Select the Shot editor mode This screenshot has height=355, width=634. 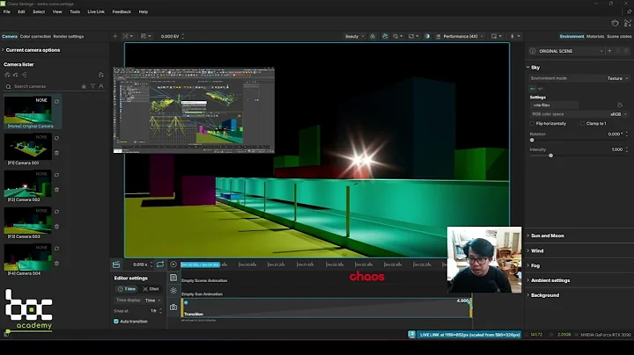tap(151, 289)
